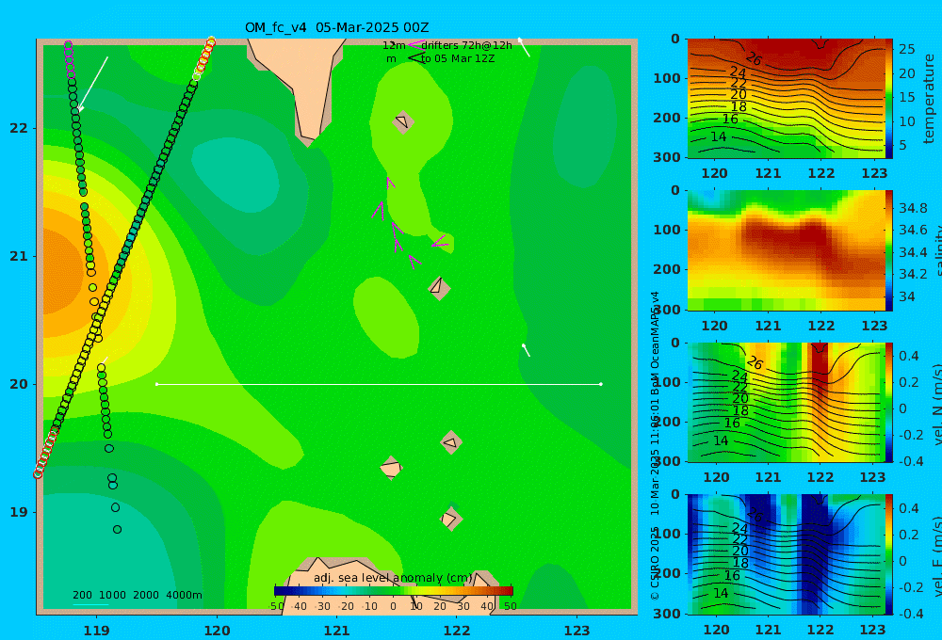942x640 pixels.
Task: Open the eastward velocity section panel
Action: (786, 554)
